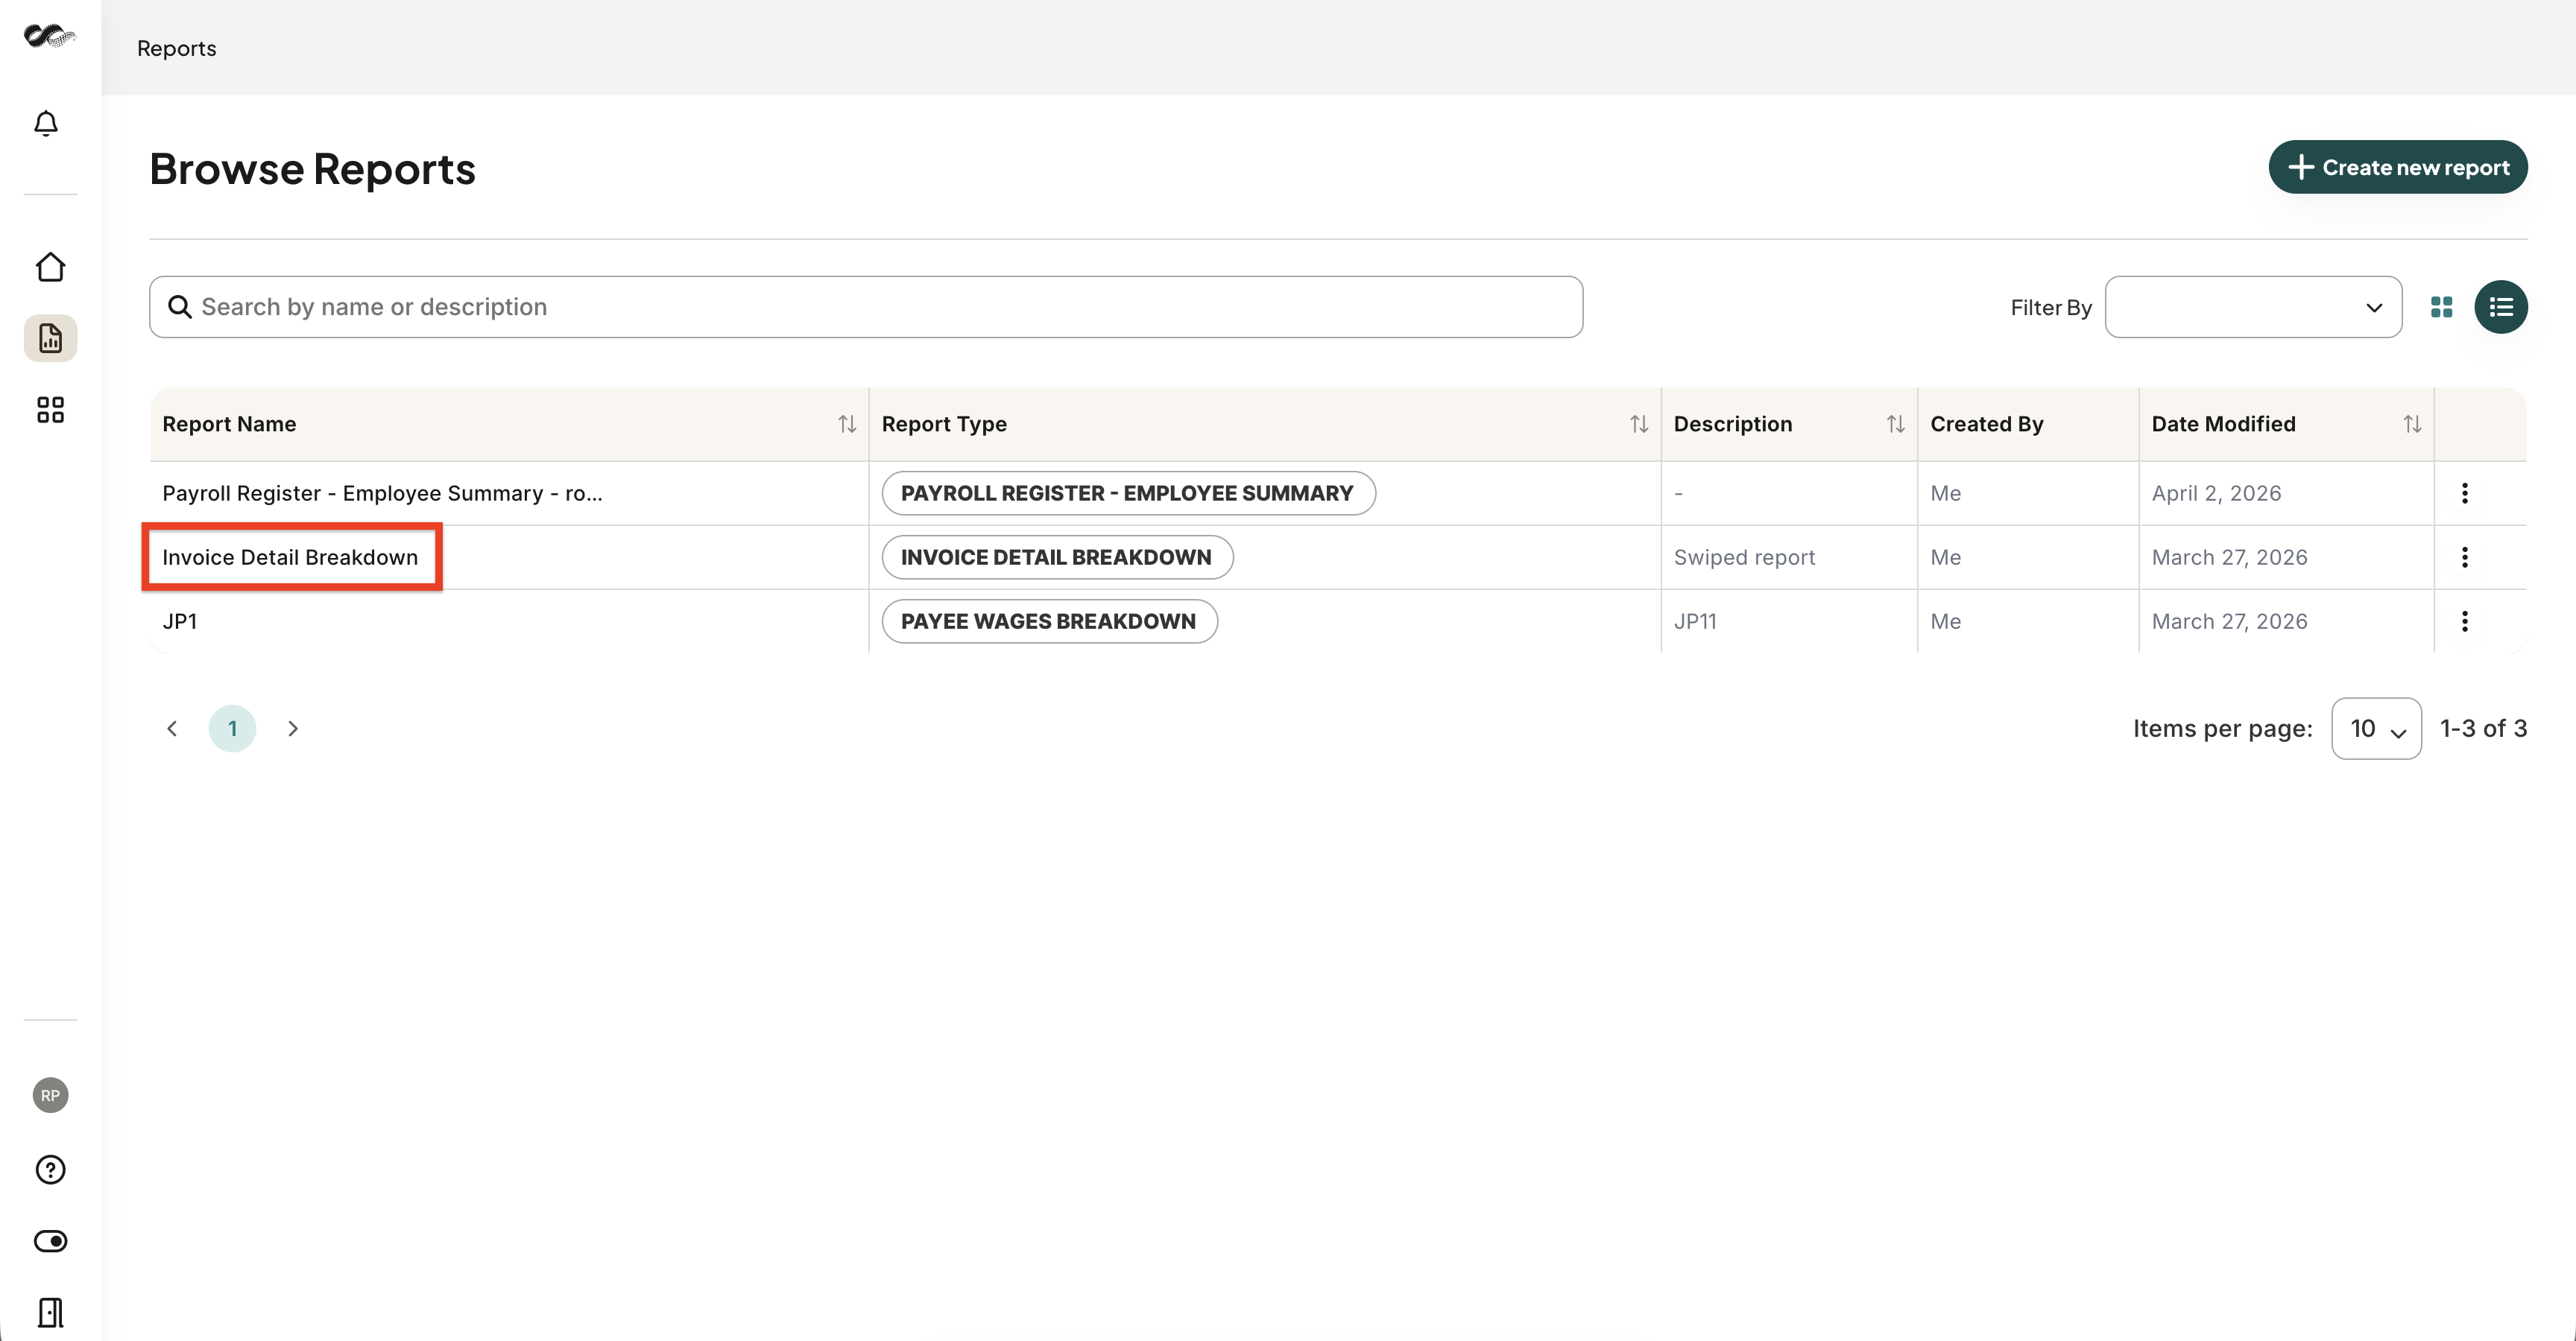This screenshot has width=2576, height=1341.
Task: Sort by Report Name column
Action: click(x=847, y=424)
